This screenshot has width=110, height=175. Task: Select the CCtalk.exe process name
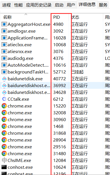point(18,99)
